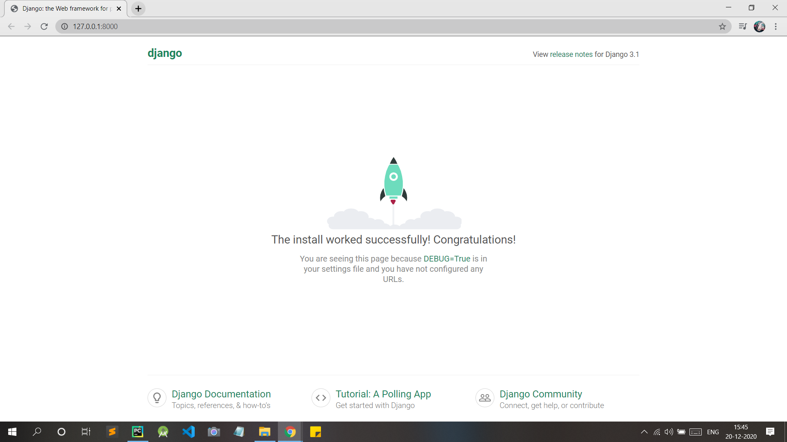787x442 pixels.
Task: Expand hidden system tray icons
Action: (644, 432)
